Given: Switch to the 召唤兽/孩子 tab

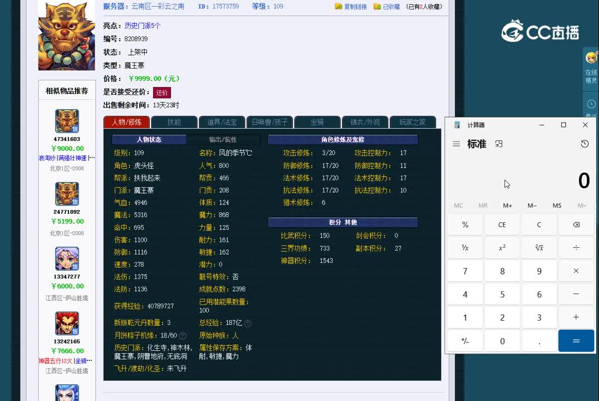Looking at the screenshot, I should [x=269, y=122].
